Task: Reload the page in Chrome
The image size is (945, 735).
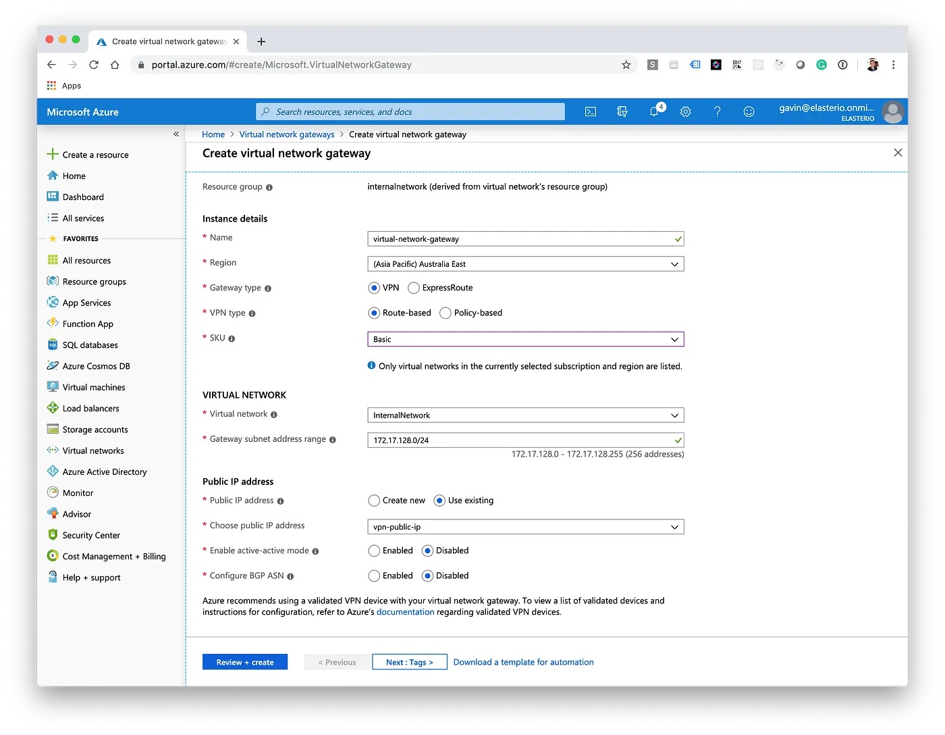Action: click(x=94, y=65)
